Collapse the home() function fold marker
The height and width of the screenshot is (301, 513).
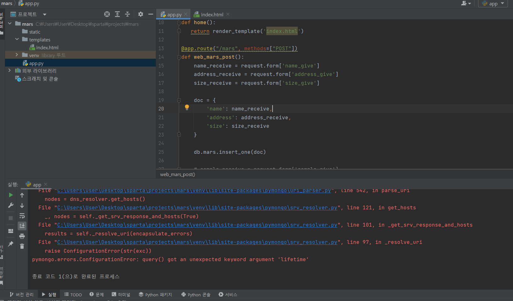[179, 23]
